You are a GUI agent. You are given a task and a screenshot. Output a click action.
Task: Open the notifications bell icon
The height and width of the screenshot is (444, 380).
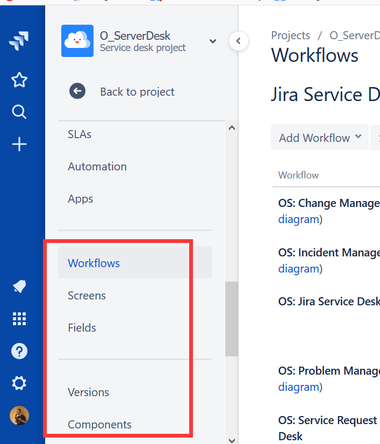[19, 287]
